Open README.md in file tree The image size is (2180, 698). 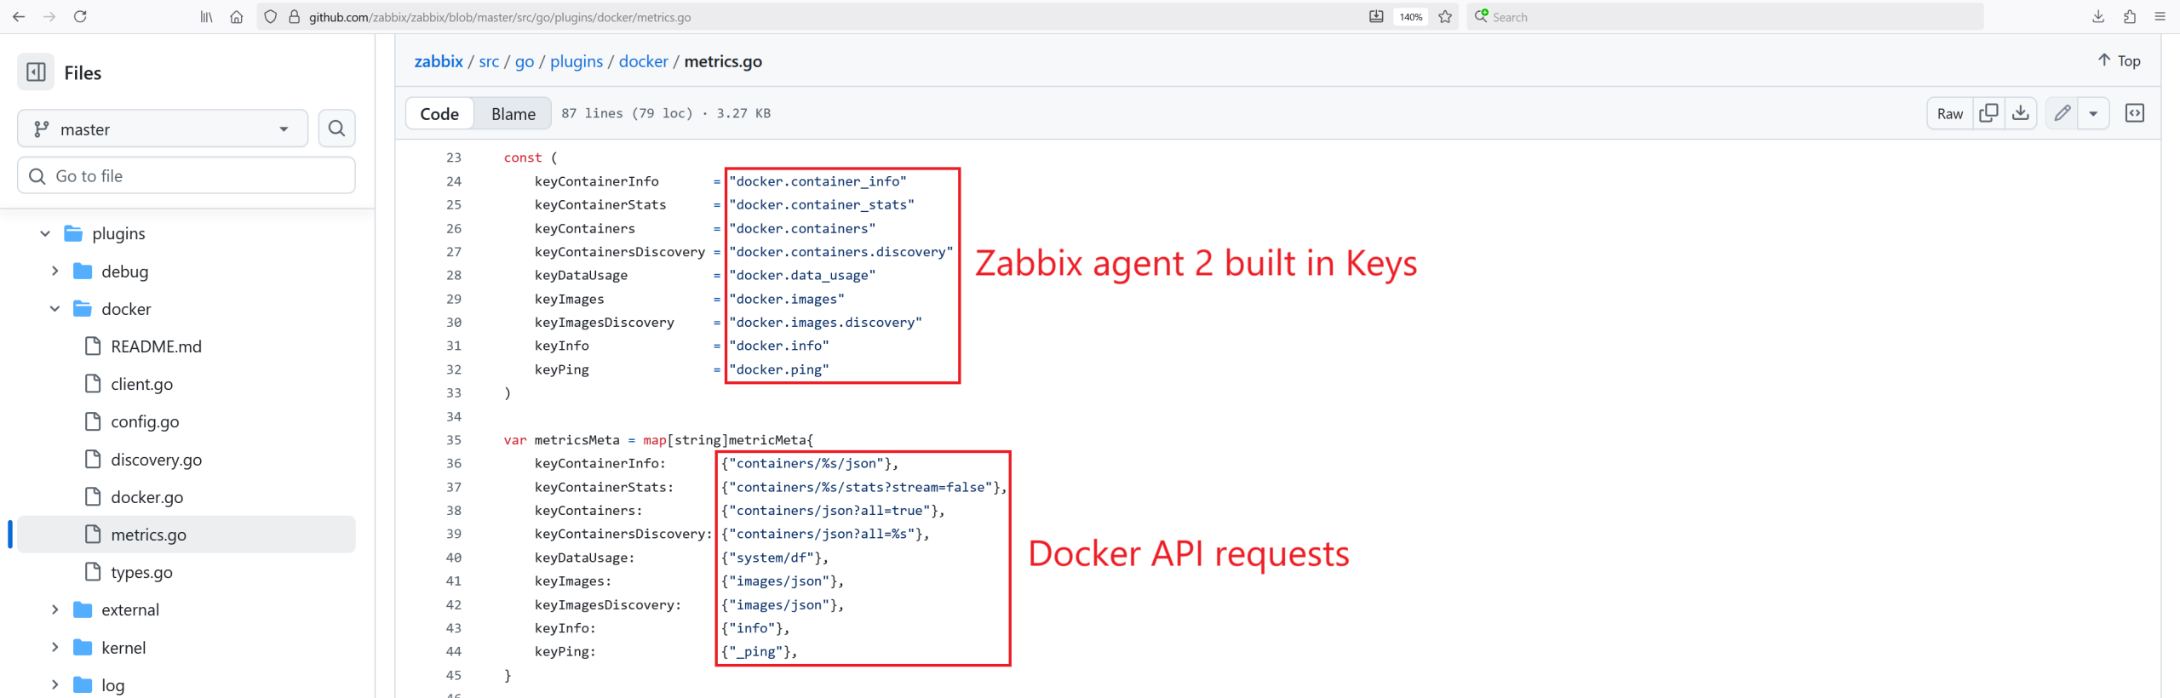coord(156,346)
